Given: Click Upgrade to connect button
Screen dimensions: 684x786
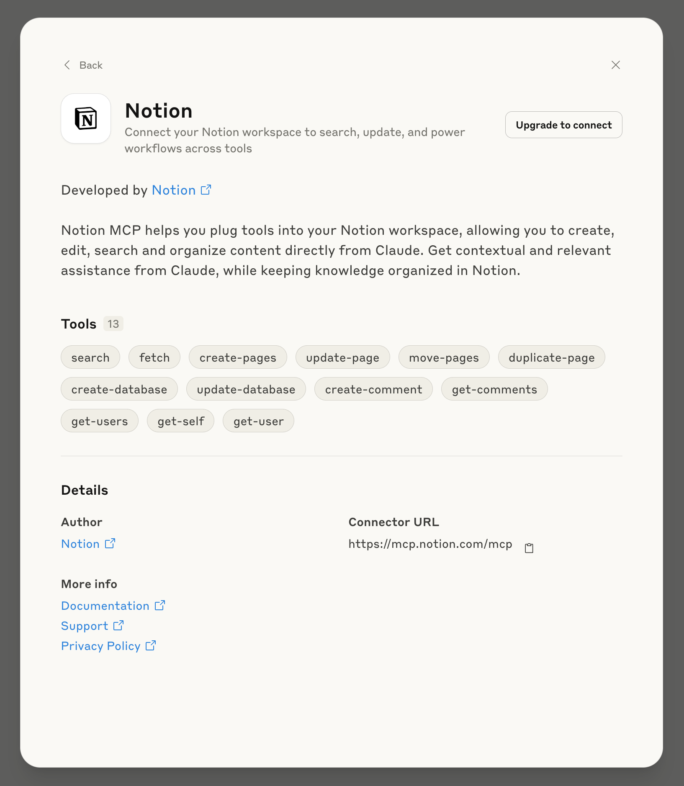Looking at the screenshot, I should (x=563, y=125).
